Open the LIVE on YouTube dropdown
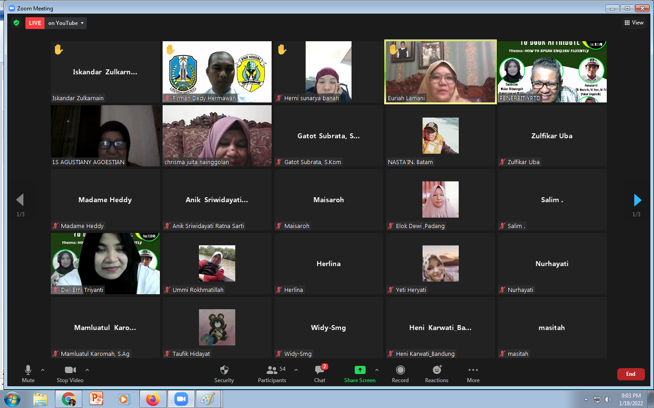The width and height of the screenshot is (654, 408). click(66, 23)
